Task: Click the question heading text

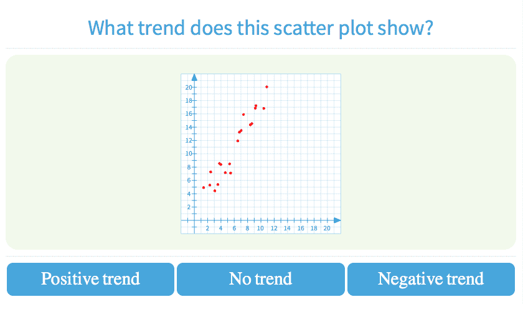Action: point(260,28)
